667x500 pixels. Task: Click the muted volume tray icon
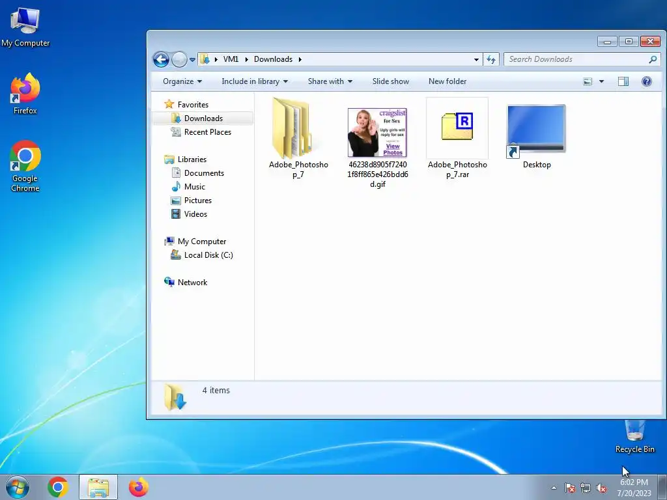(x=601, y=488)
